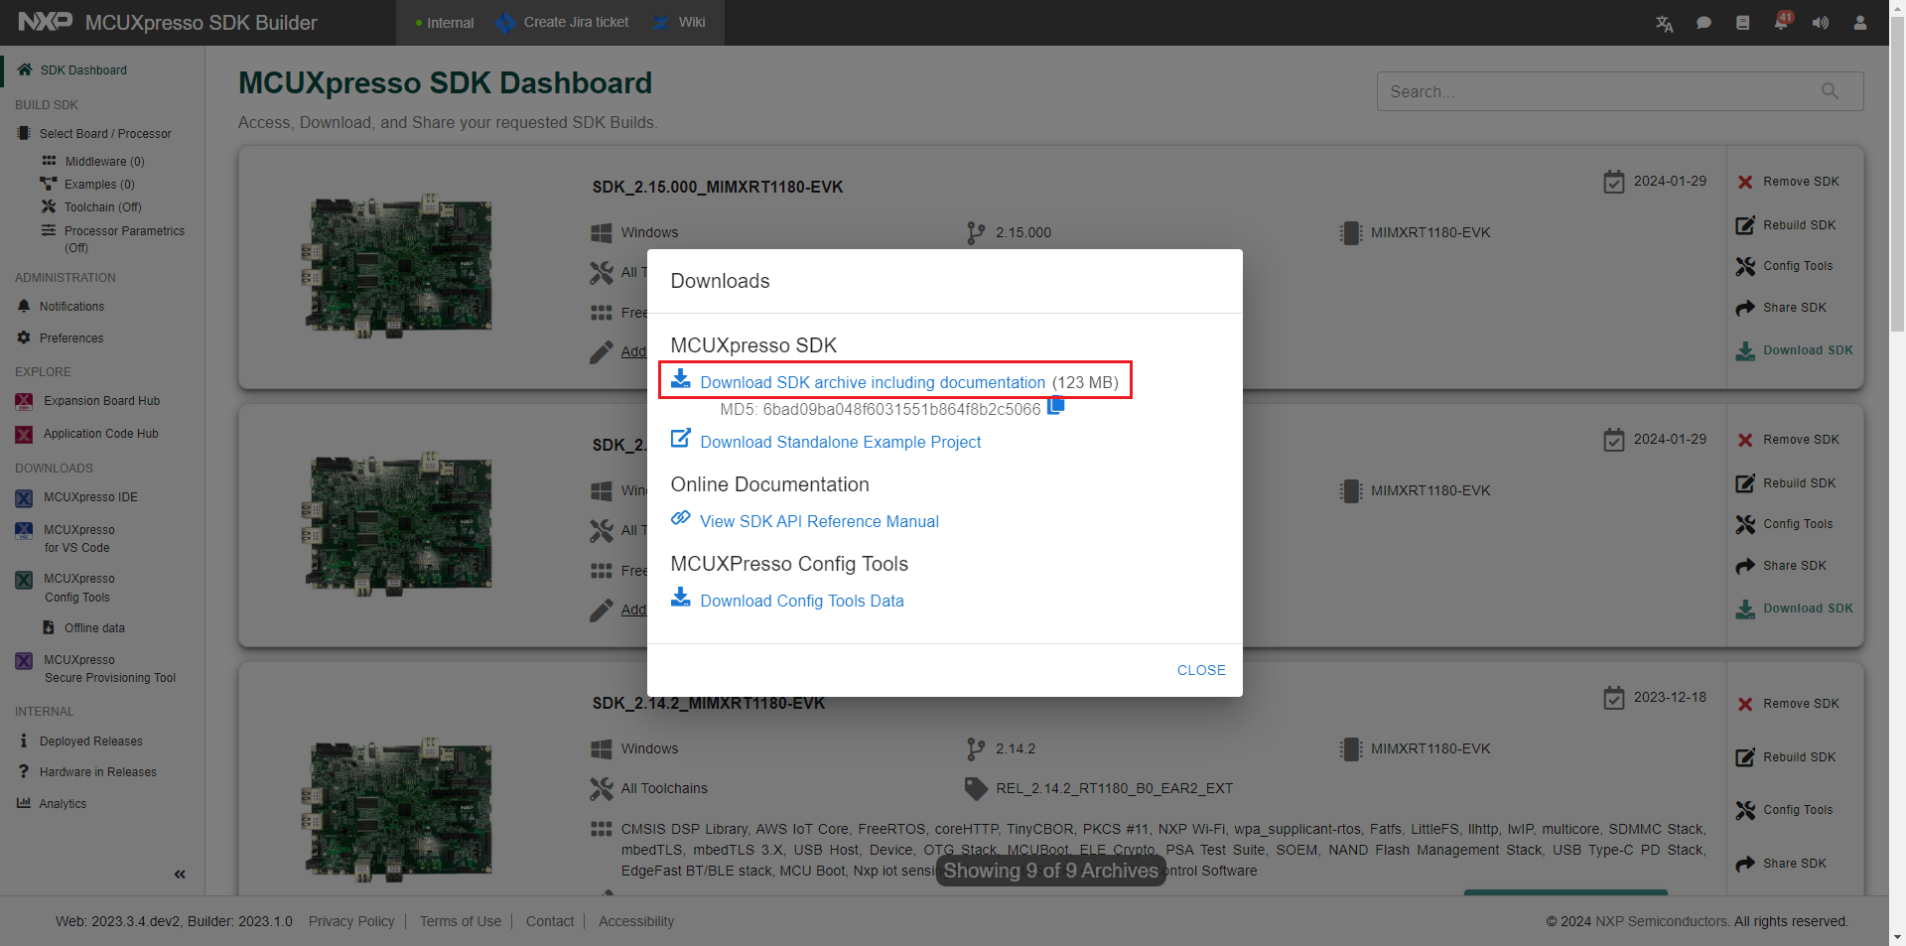Viewport: 1906px width, 946px height.
Task: Click the copy MD5 checksum icon
Action: point(1056,406)
